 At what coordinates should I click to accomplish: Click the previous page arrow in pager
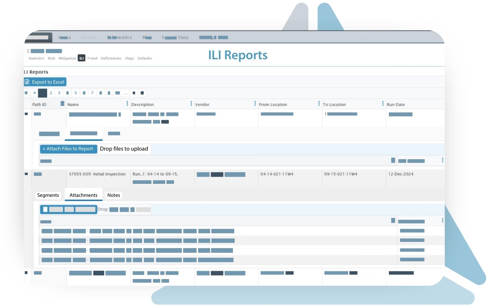[35, 93]
